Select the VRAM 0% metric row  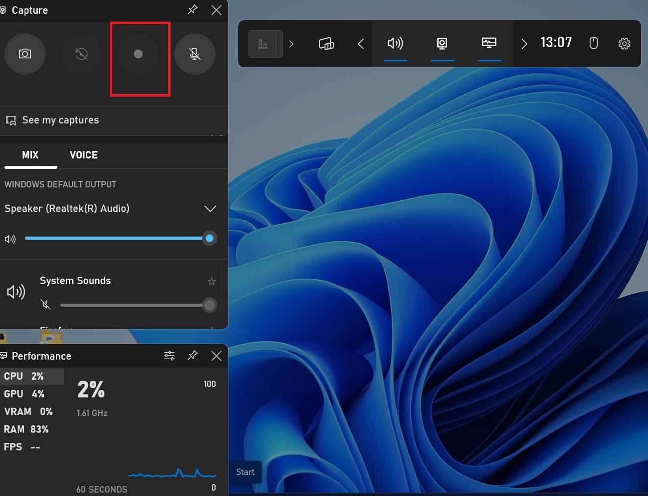[32, 412]
